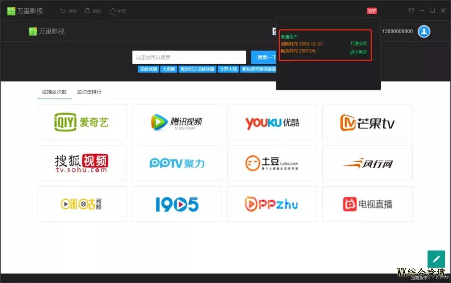
Task: Switch to the 按点击排行 tab
Action: (89, 92)
